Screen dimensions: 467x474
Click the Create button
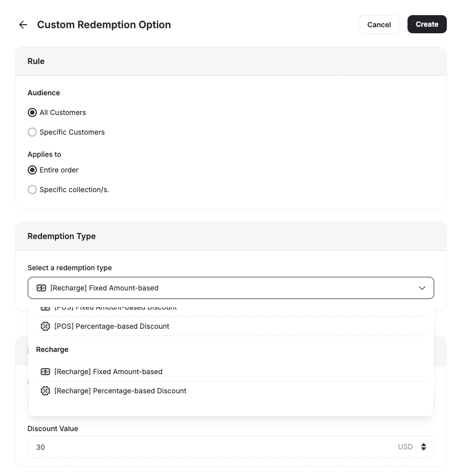427,24
